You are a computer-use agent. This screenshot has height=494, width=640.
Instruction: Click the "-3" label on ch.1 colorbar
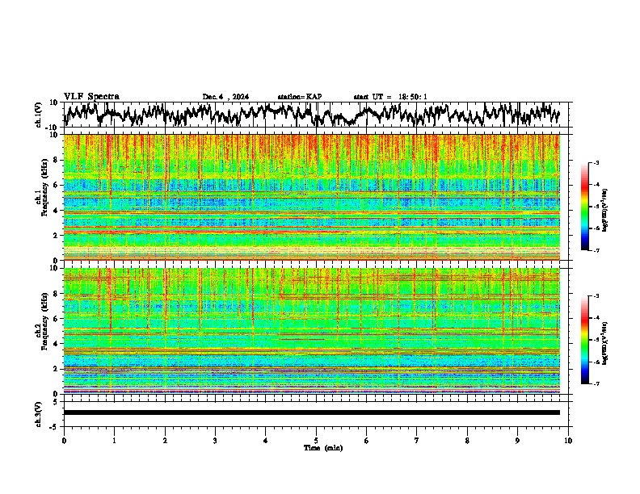[596, 162]
